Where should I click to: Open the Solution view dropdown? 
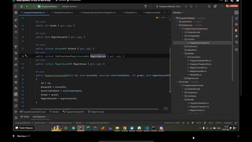coord(178,13)
